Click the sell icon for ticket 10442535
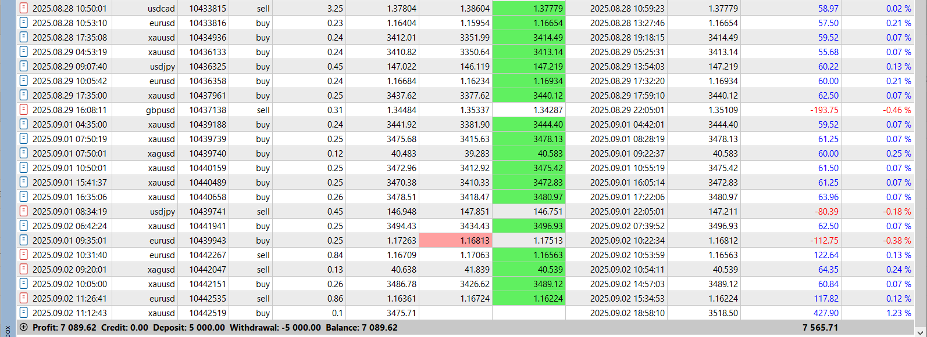The width and height of the screenshot is (927, 337). point(24,298)
